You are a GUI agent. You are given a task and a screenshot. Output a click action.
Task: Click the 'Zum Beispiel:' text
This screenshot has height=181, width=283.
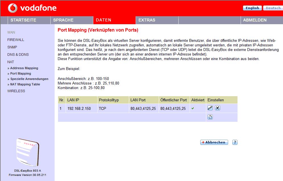pos(69,69)
